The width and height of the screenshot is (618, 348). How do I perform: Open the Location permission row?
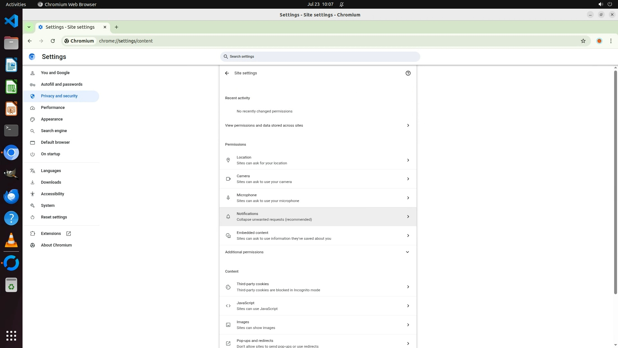(x=317, y=160)
